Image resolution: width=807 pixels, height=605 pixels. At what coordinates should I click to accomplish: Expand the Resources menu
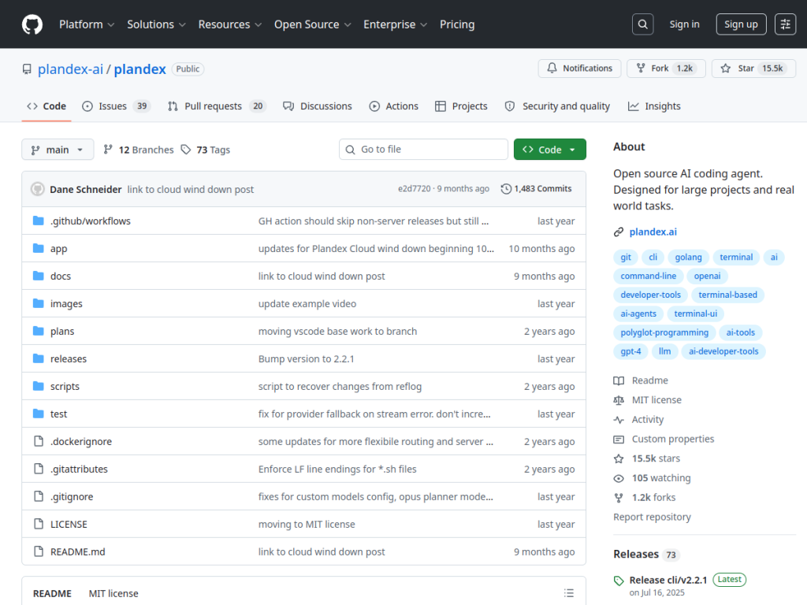(x=229, y=24)
